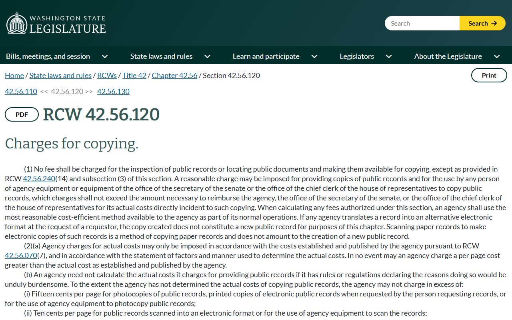Click the arrow icon in Search button

pos(494,23)
